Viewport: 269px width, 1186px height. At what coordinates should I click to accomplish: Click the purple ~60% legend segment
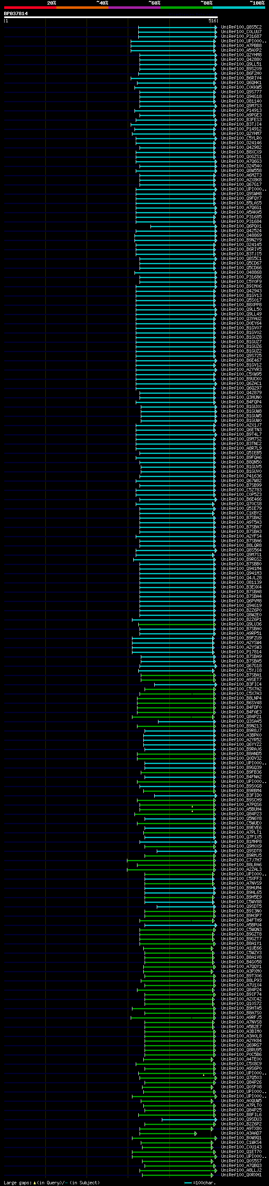[x=134, y=8]
